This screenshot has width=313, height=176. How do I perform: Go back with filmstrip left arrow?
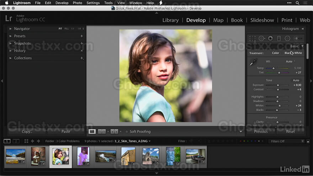[32, 141]
